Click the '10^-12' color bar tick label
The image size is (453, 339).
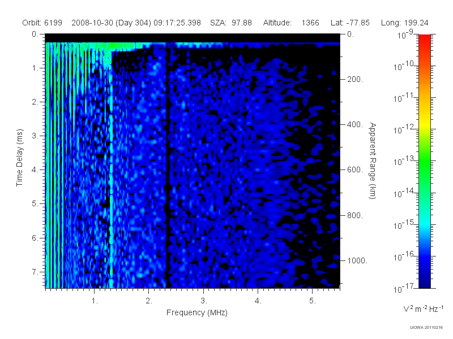pyautogui.click(x=403, y=129)
